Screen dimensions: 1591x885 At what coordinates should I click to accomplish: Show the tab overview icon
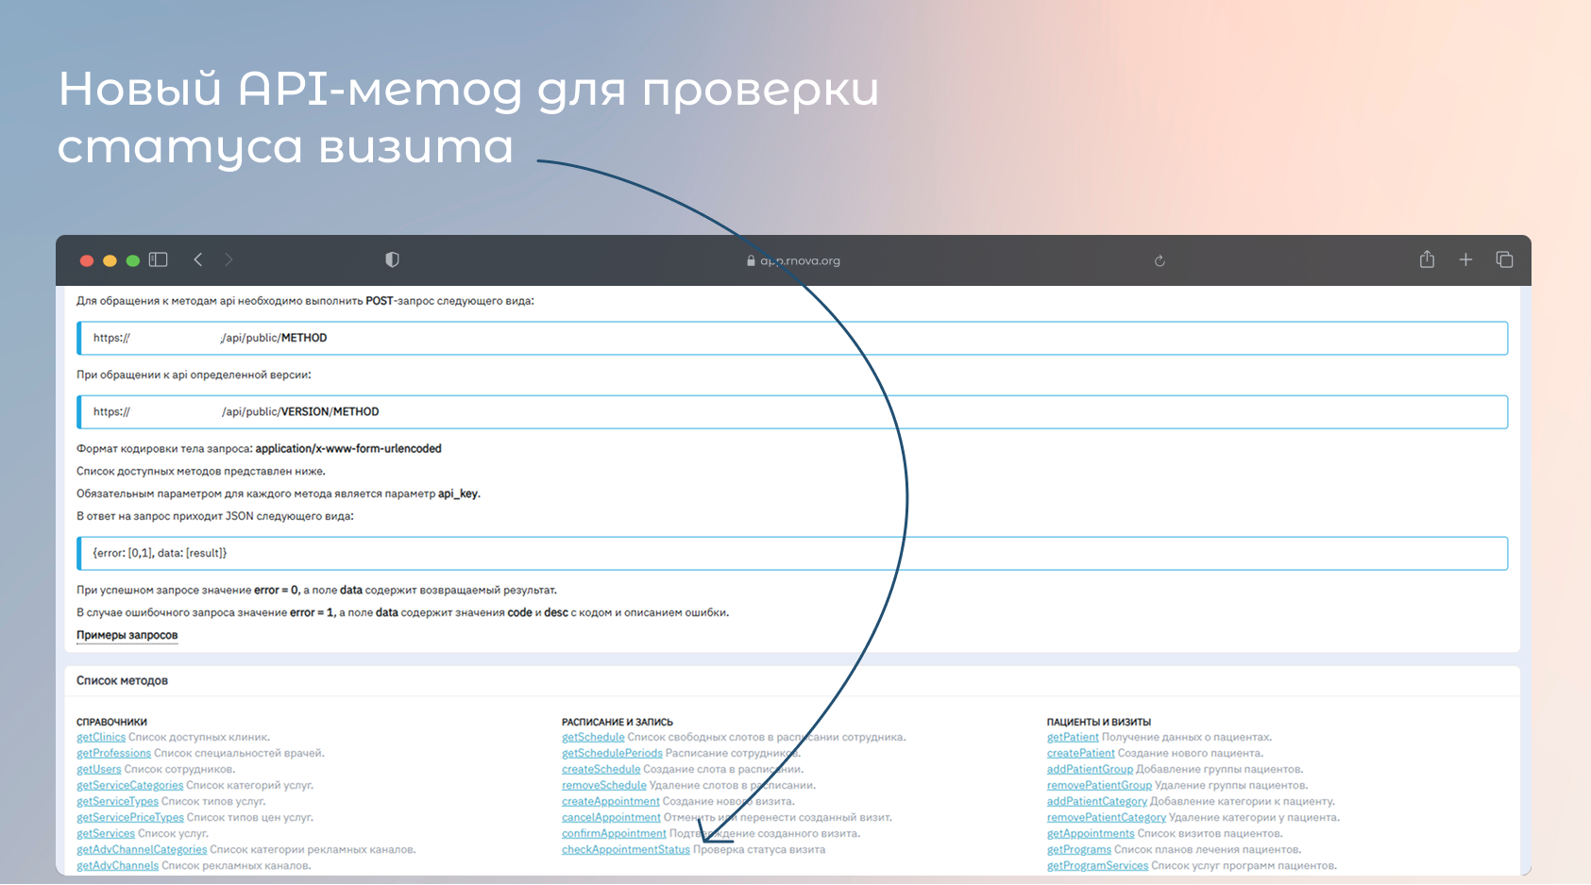coord(1504,259)
